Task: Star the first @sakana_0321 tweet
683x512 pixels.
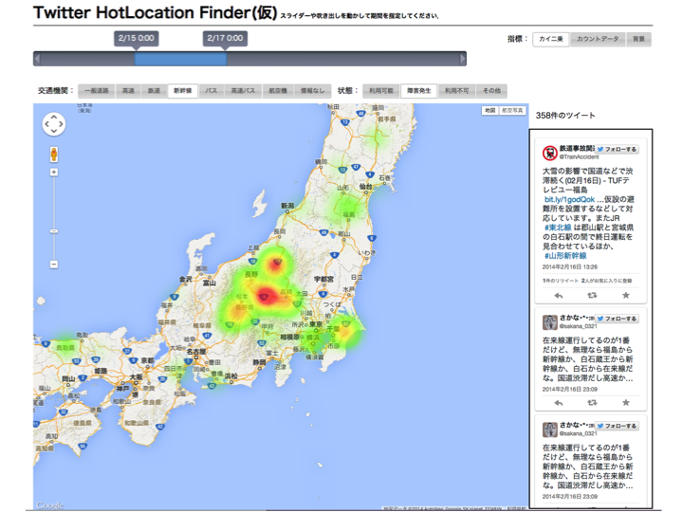Action: click(x=626, y=403)
